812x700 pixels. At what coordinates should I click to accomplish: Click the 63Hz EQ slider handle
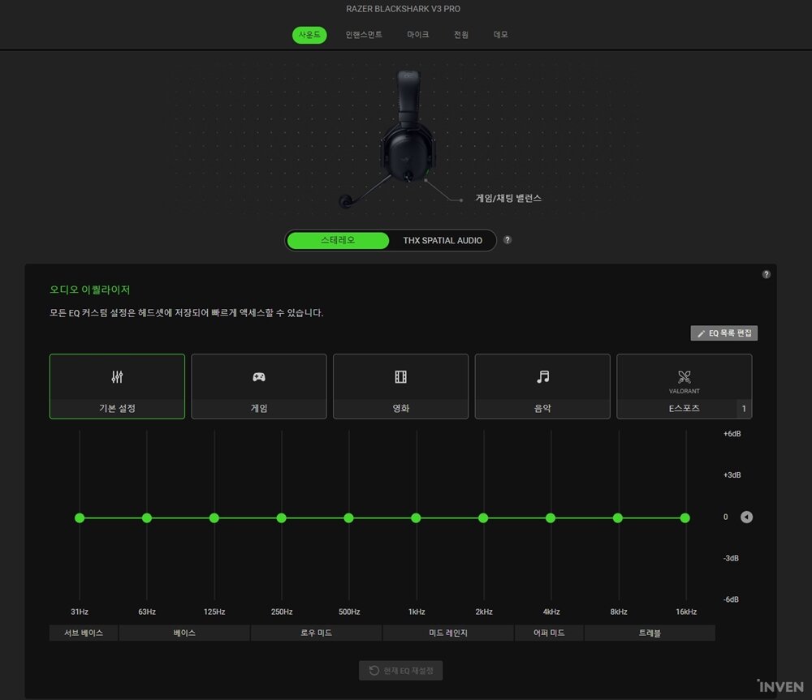point(146,517)
